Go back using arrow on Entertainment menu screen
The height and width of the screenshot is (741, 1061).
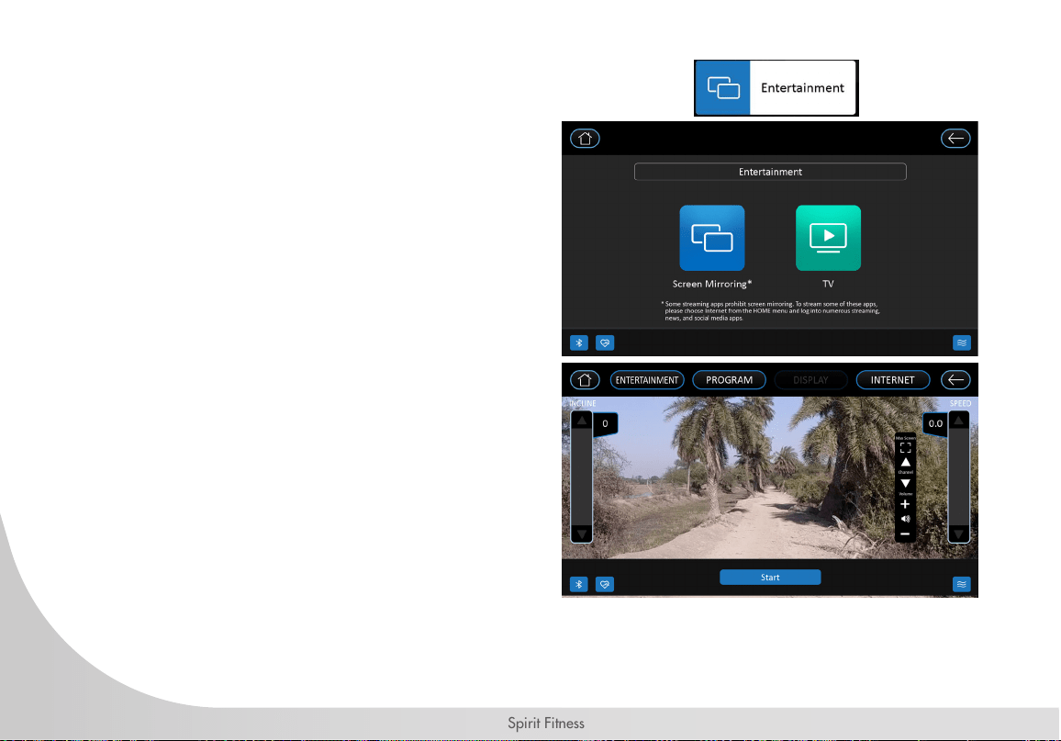click(x=955, y=139)
